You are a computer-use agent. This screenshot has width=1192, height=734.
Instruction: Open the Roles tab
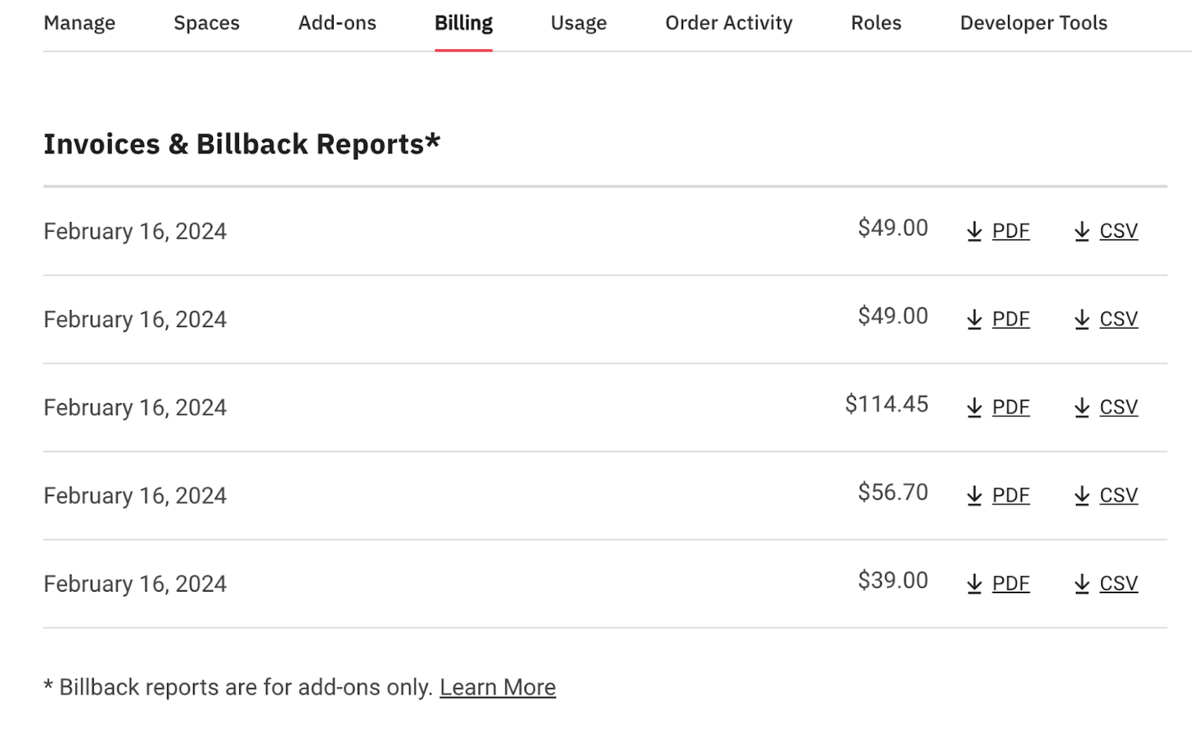876,23
